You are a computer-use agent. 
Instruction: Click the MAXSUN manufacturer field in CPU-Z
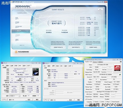click(x=66, y=70)
